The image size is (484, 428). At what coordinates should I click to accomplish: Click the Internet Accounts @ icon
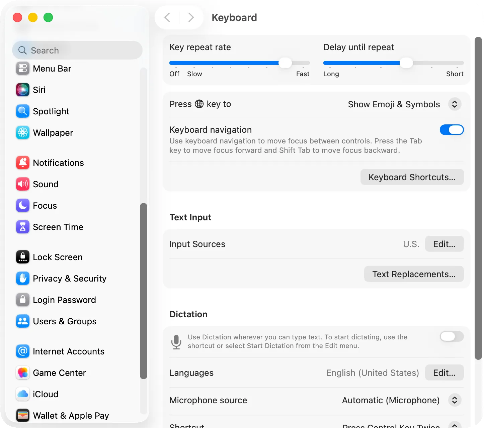click(x=23, y=351)
